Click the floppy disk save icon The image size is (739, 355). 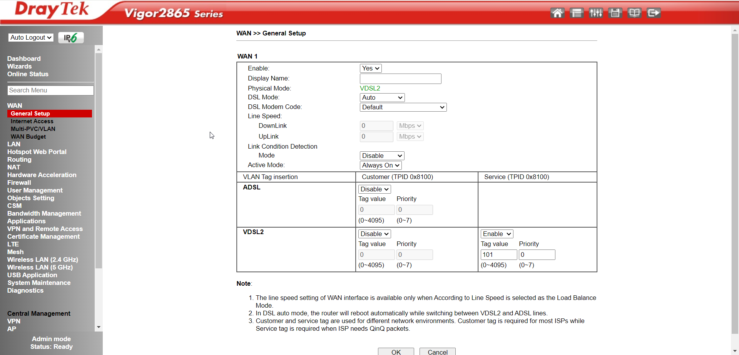[x=615, y=13]
